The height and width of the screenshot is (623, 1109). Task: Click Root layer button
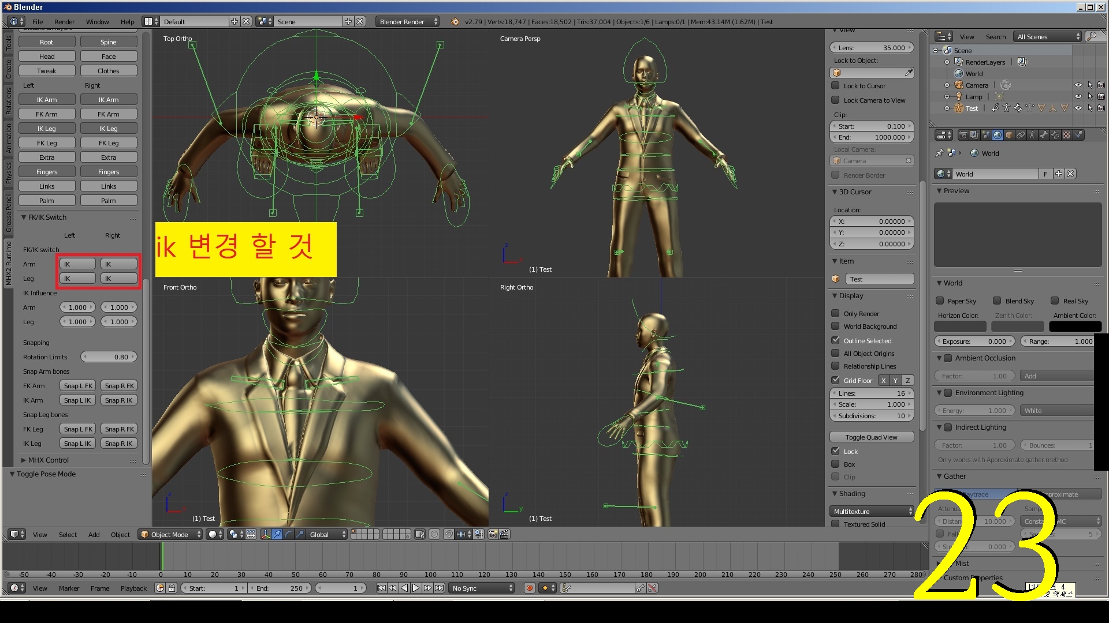click(47, 42)
